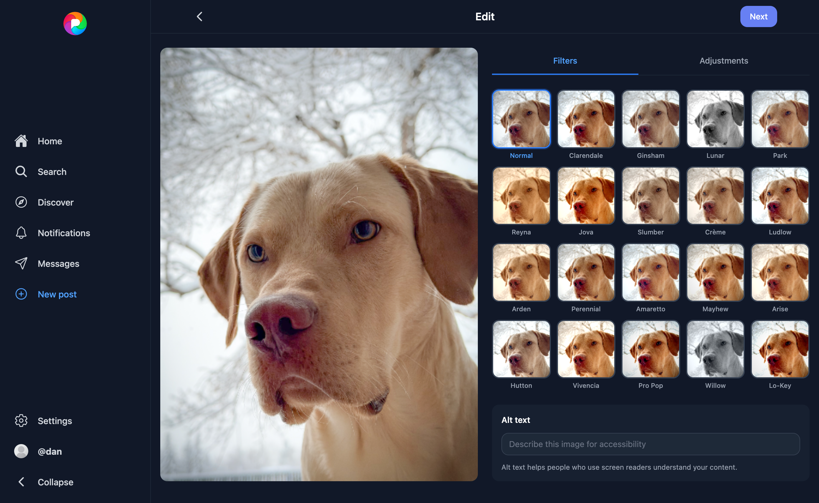This screenshot has height=503, width=819.
Task: Click the Alt text input field
Action: click(650, 444)
